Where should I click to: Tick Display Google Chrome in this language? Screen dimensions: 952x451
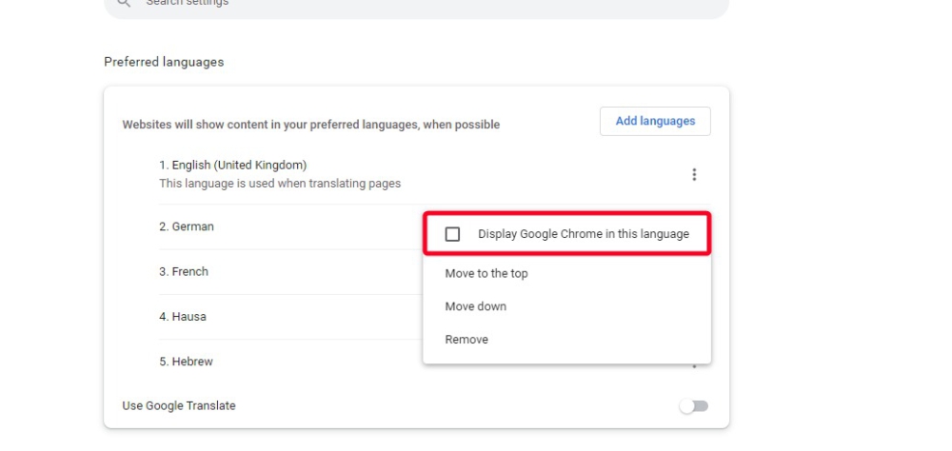(x=452, y=234)
